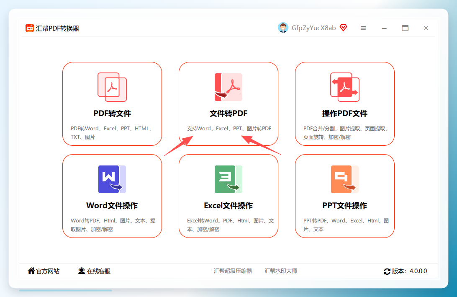This screenshot has height=297, width=457.
Task: Open 汇帮水印大师 link
Action: [x=281, y=271]
